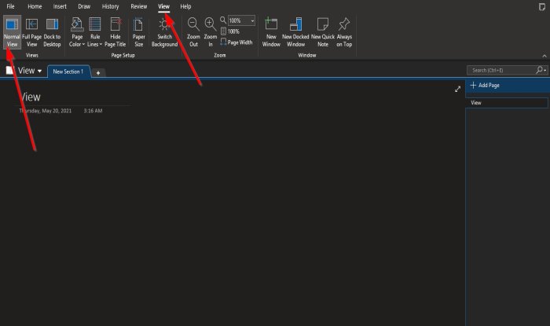550x326 pixels.
Task: Select the View page in page list
Action: point(507,103)
